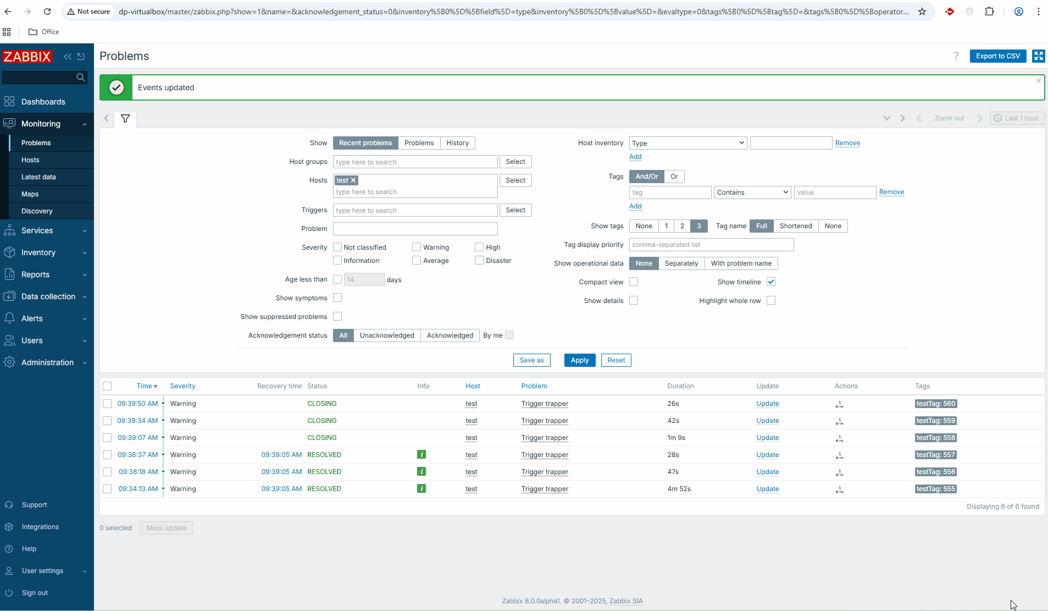The image size is (1048, 611).
Task: Tick the Disaster severity checkbox
Action: tap(479, 261)
